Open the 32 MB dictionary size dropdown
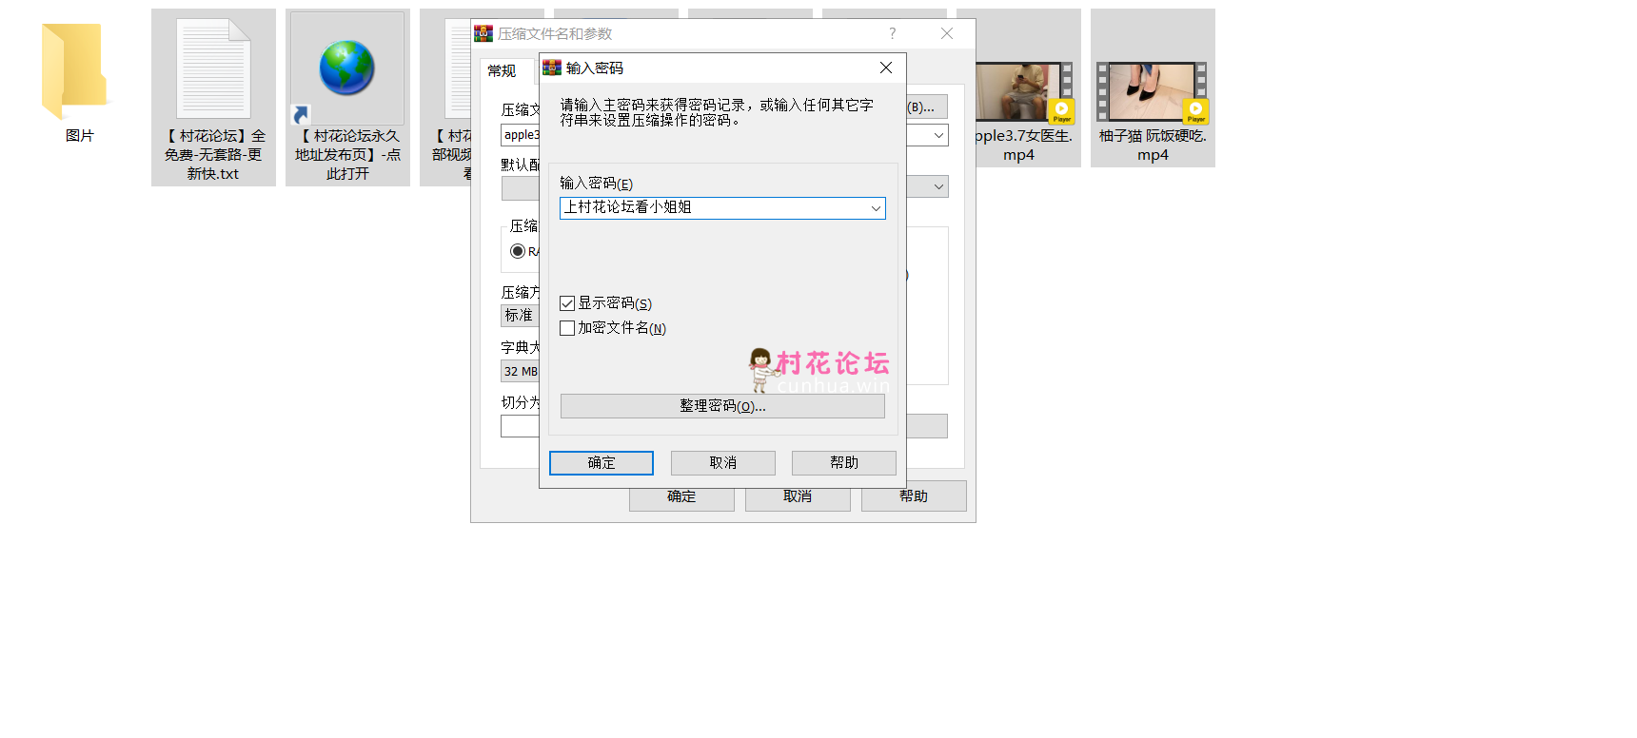Image resolution: width=1637 pixels, height=738 pixels. coord(520,371)
